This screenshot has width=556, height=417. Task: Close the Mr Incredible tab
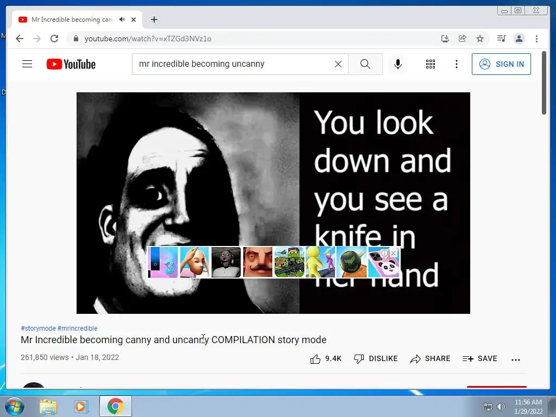134,20
